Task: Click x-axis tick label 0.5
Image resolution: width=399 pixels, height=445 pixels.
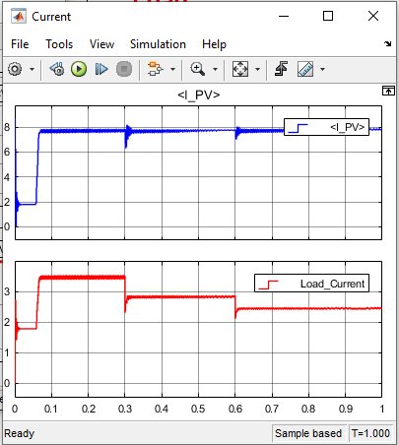Action: click(198, 409)
